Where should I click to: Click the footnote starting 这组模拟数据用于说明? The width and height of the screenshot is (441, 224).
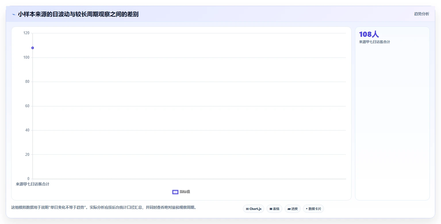[x=104, y=208]
